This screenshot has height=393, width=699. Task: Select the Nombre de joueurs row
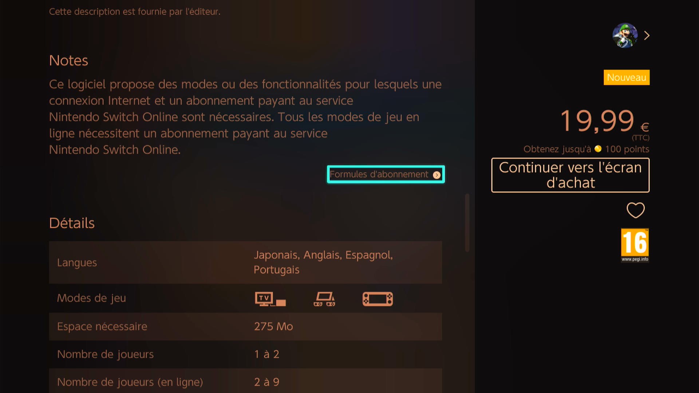point(245,354)
